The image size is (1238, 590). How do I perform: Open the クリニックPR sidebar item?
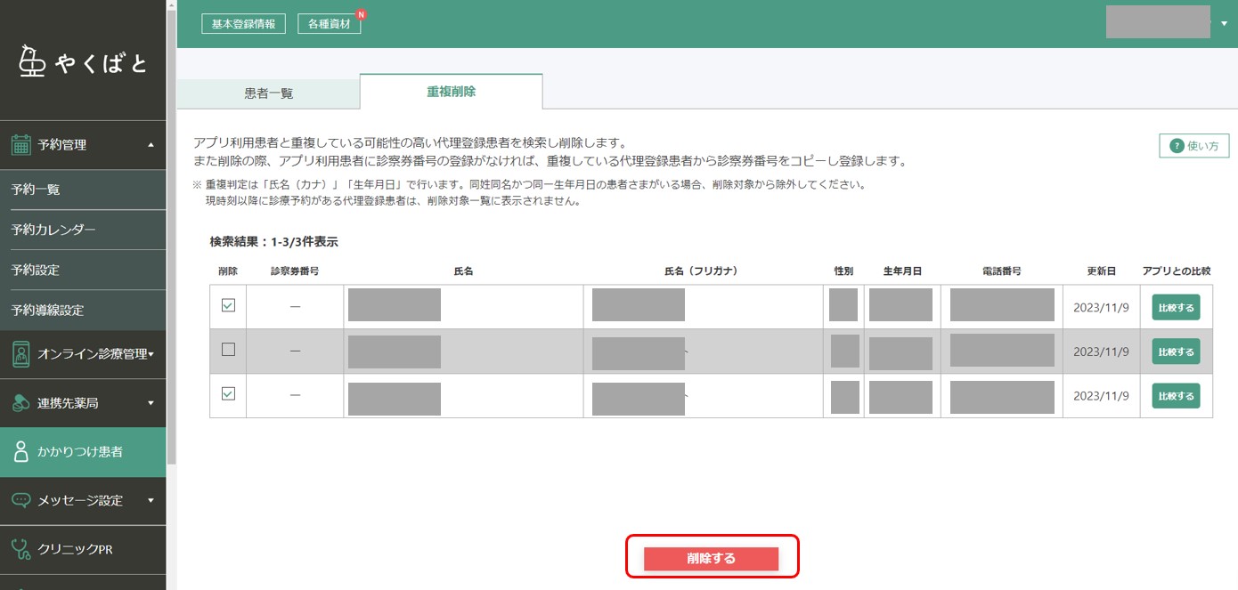coord(83,549)
